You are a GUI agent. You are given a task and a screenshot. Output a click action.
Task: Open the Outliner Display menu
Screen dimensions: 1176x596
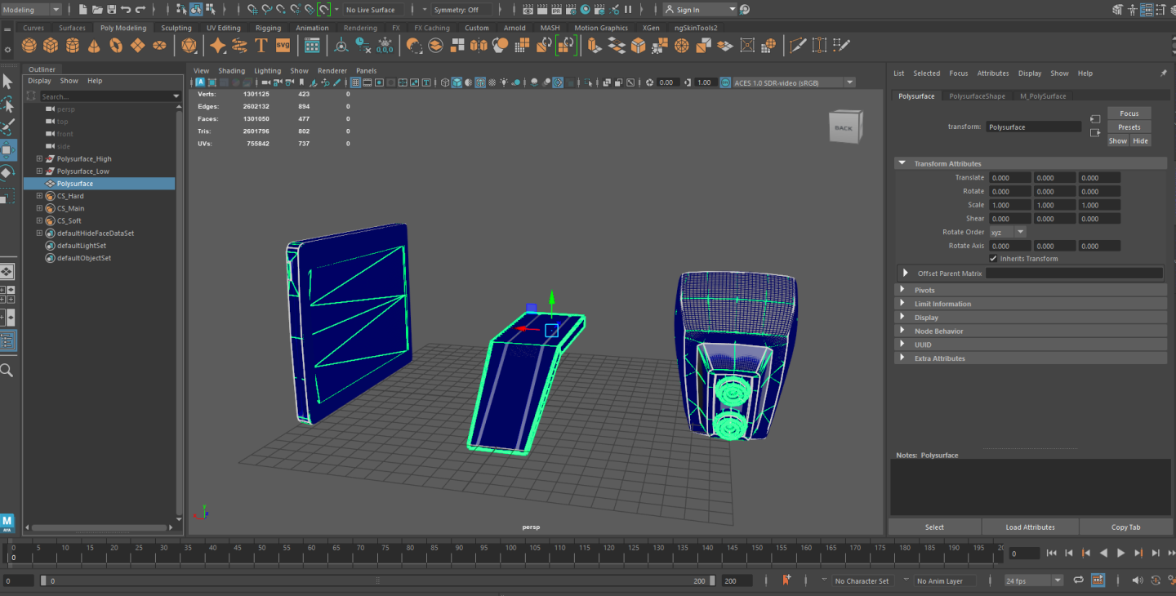(39, 81)
